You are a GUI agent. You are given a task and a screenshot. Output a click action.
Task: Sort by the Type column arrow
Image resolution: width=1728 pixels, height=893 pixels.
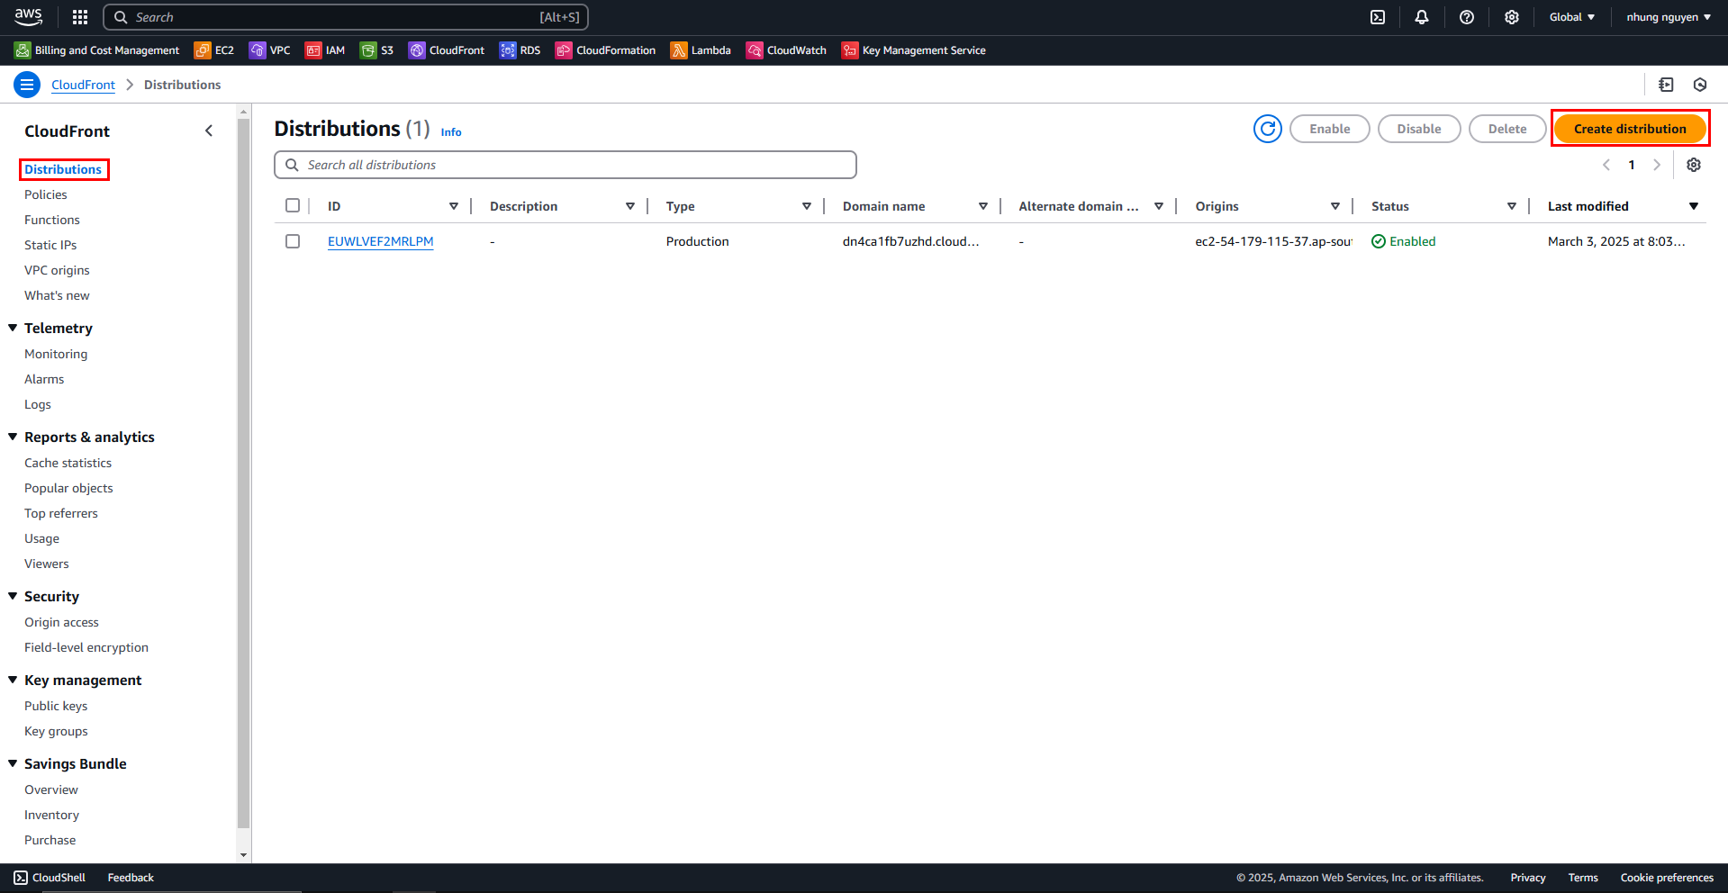807,206
